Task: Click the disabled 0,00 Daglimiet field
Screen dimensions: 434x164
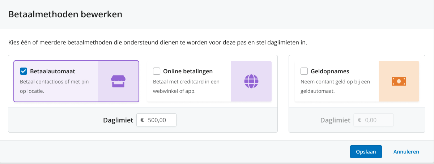Action: click(x=374, y=120)
